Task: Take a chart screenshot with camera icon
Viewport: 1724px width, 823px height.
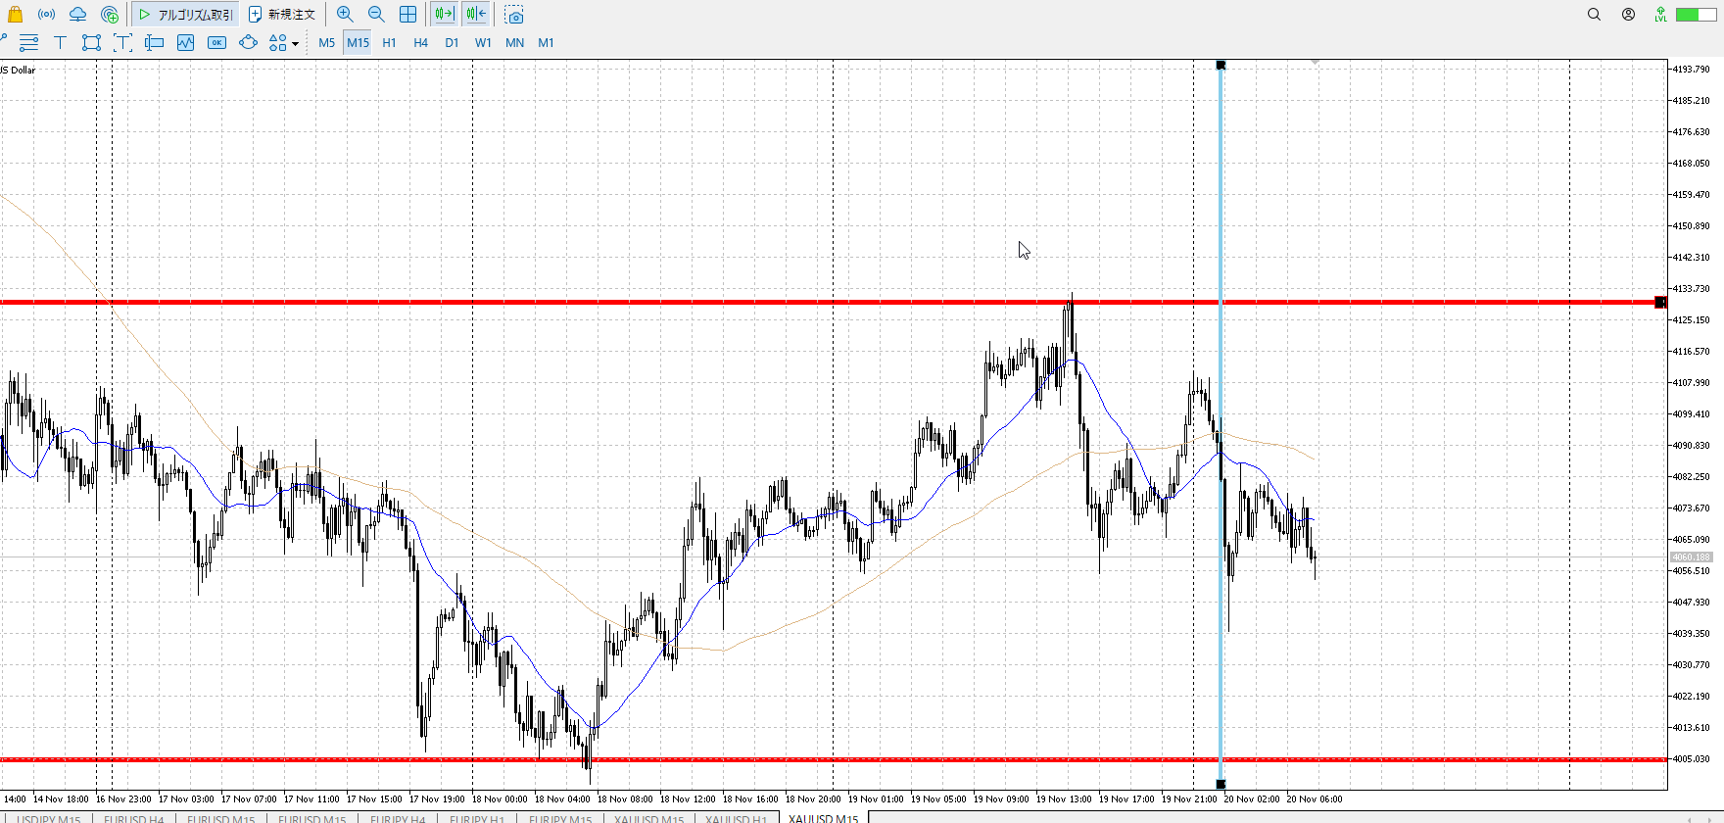Action: [x=514, y=15]
